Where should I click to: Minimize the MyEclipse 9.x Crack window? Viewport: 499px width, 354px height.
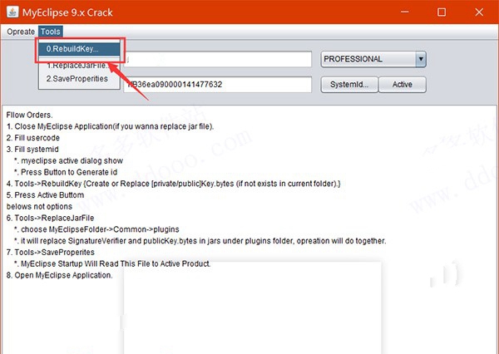(x=405, y=12)
